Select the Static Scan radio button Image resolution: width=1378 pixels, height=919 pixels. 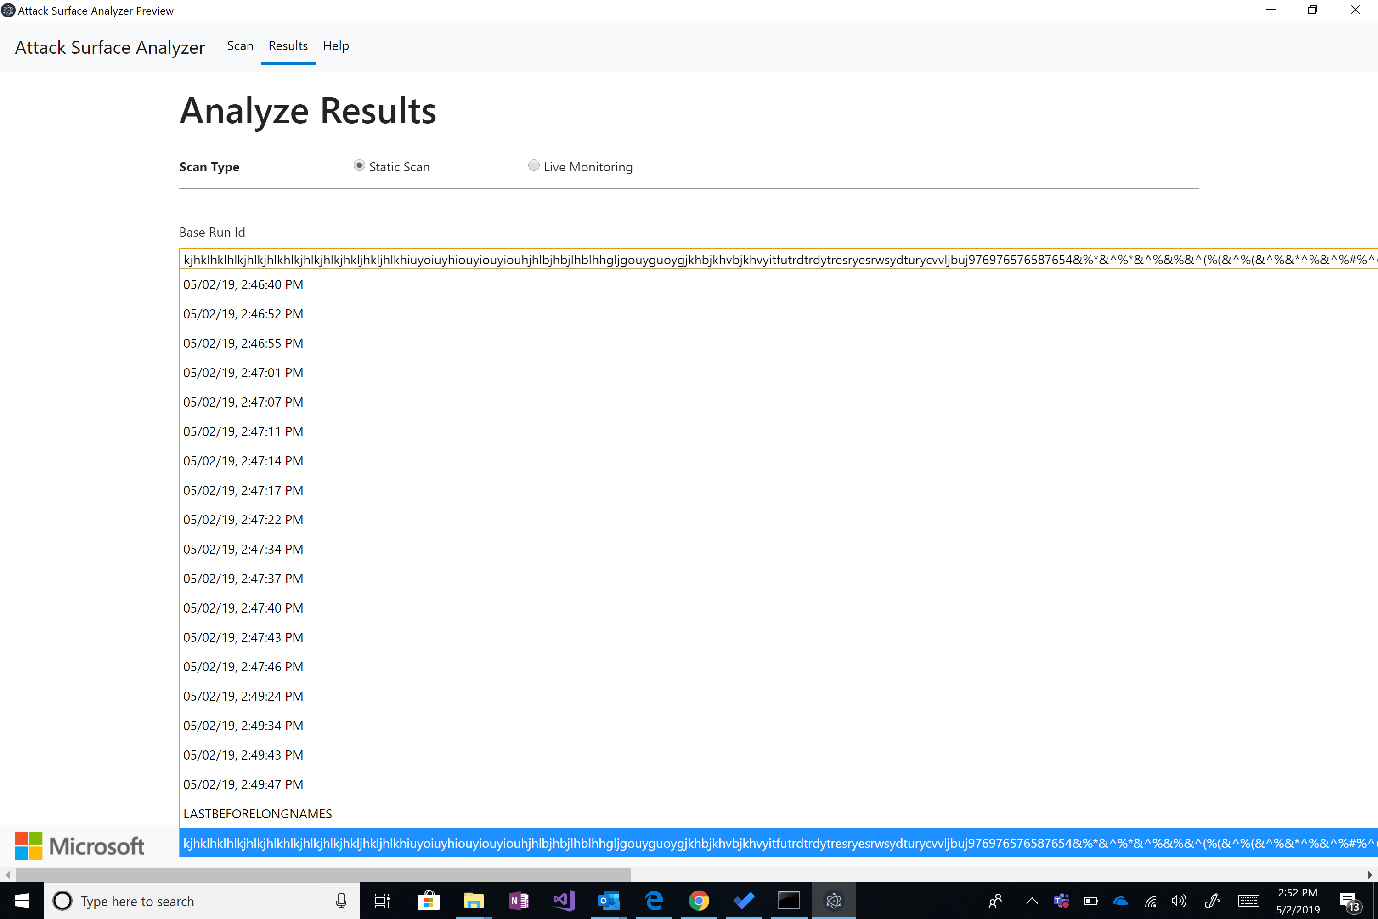click(359, 166)
